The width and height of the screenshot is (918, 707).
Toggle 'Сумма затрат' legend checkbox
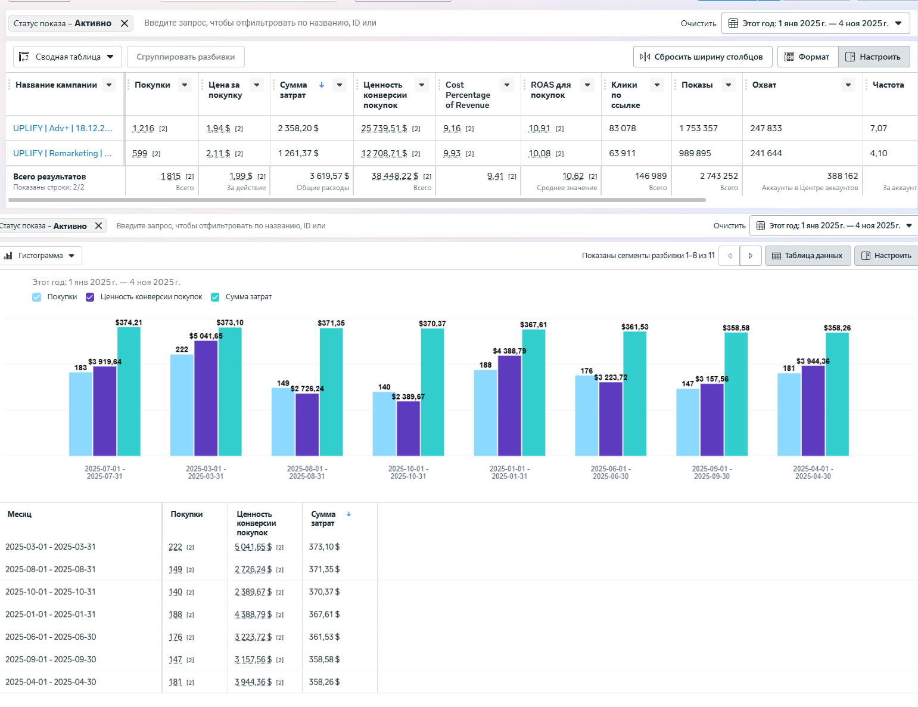point(215,297)
